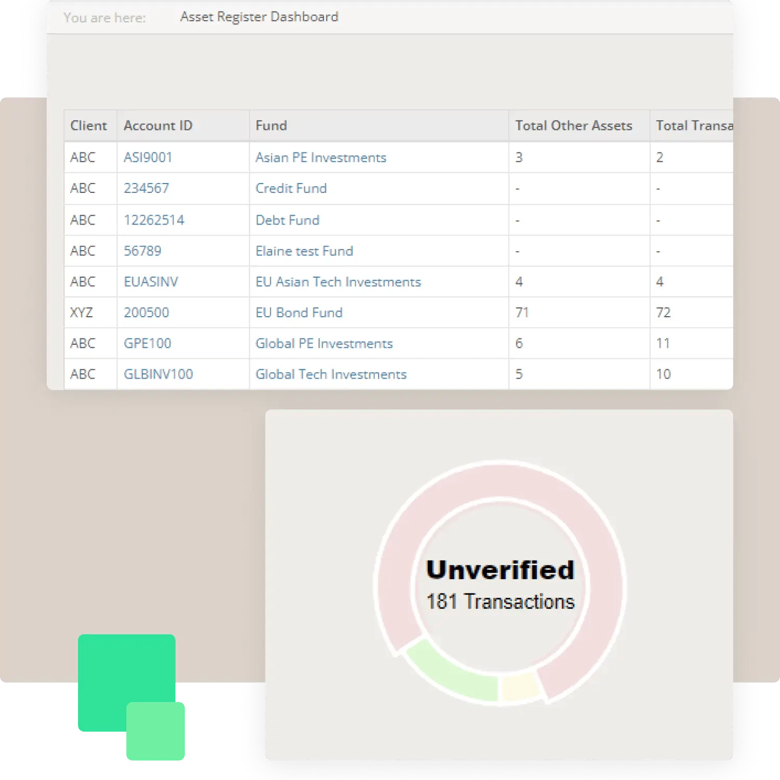This screenshot has height=780, width=780.
Task: Open account EUASINV link
Action: 151,282
